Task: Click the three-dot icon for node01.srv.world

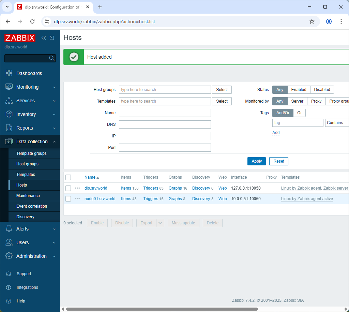Action: point(77,199)
